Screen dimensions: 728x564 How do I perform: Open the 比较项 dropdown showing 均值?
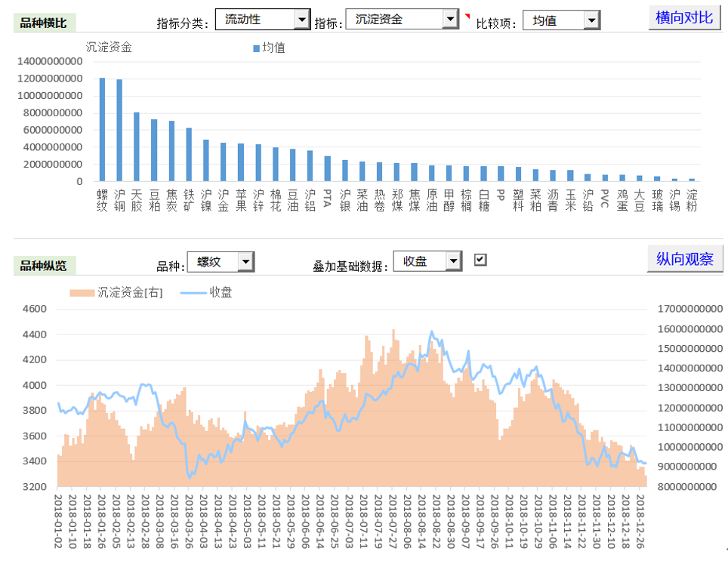tap(591, 20)
